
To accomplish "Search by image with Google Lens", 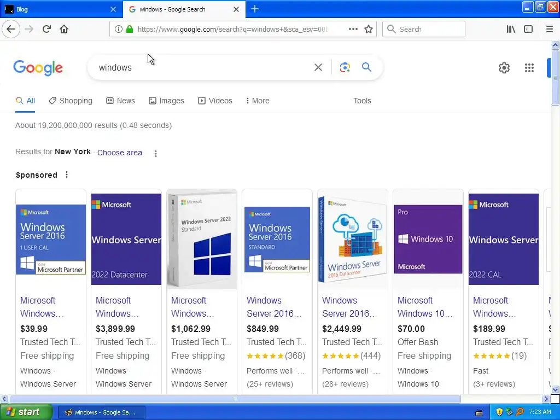I will coord(345,67).
